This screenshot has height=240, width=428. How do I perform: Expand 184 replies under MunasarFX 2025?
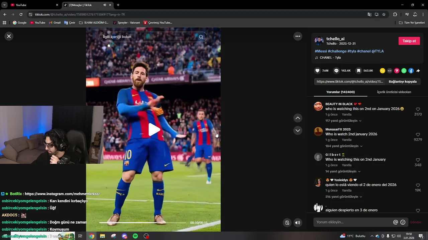pos(344,146)
